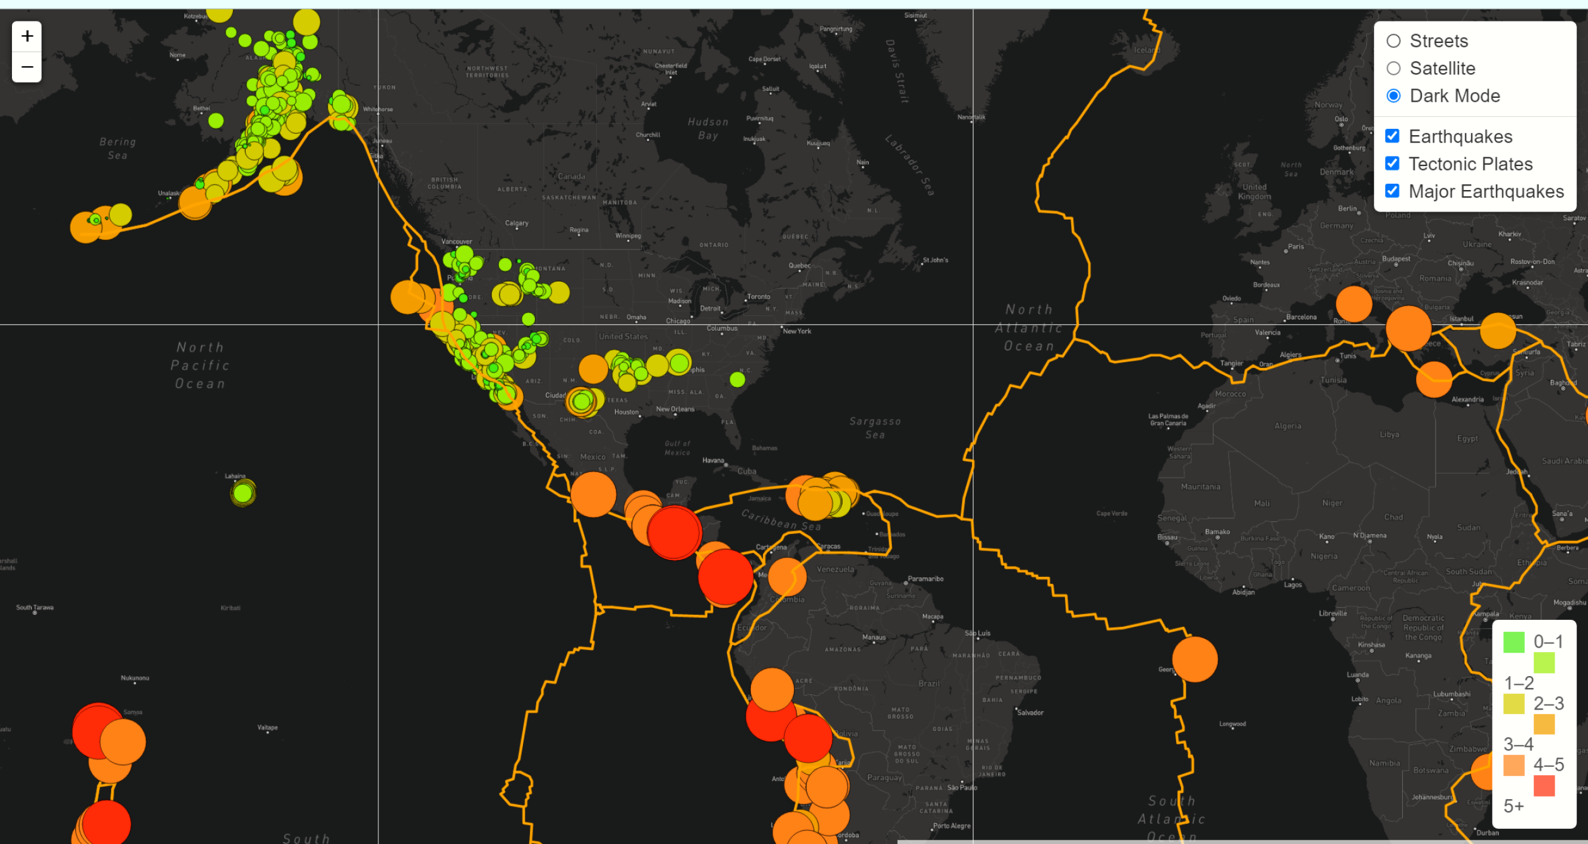The image size is (1588, 844).
Task: Select the Dark Mode radio button
Action: coord(1393,96)
